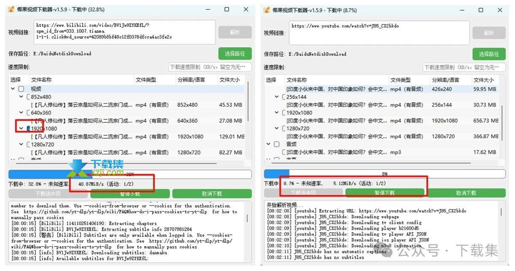
Task: Tick the 256x144 checkbox in the youtube window
Action: click(x=284, y=97)
